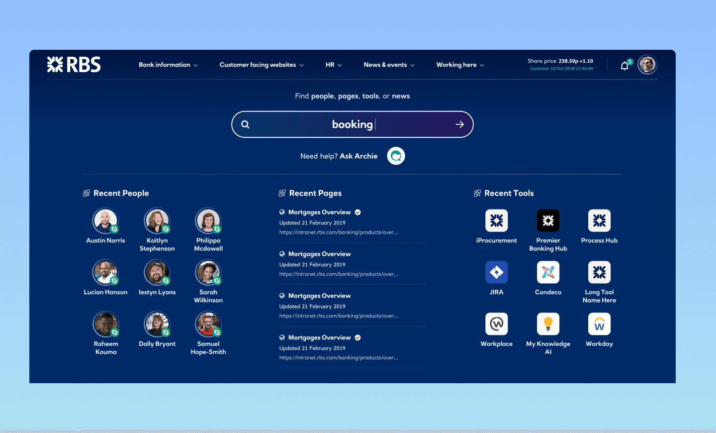Open the JIRA tool
This screenshot has width=716, height=433.
click(496, 272)
